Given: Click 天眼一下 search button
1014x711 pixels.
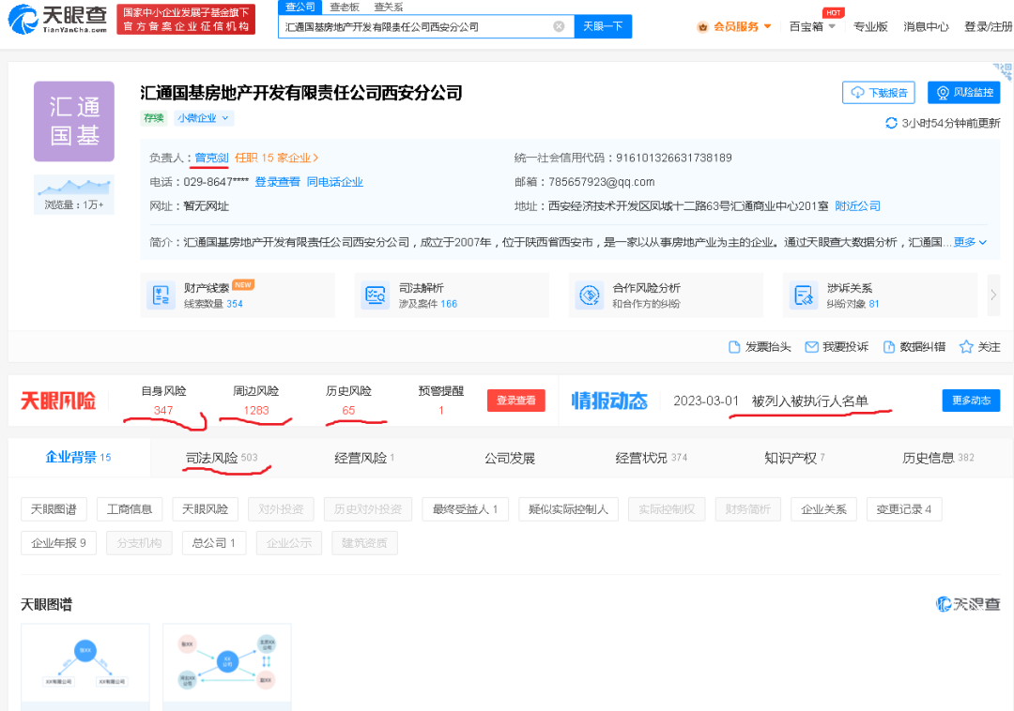Looking at the screenshot, I should pos(603,26).
